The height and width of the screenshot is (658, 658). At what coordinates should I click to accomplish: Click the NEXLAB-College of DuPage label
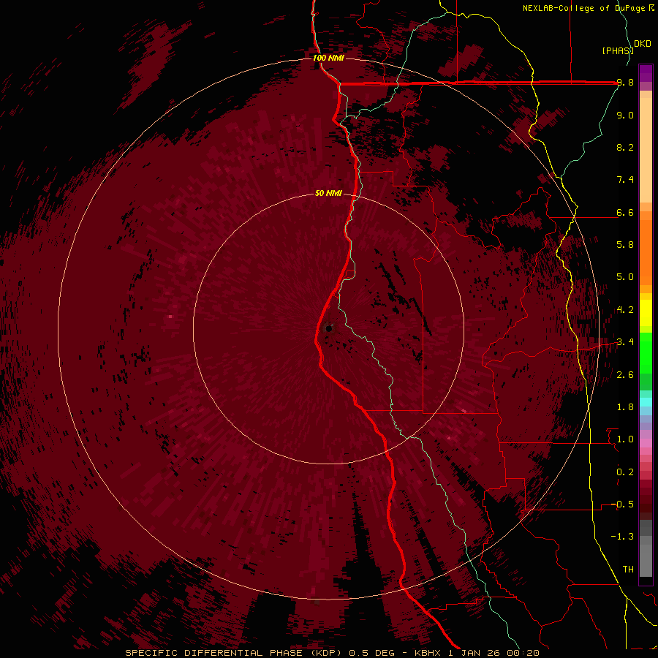click(x=588, y=8)
